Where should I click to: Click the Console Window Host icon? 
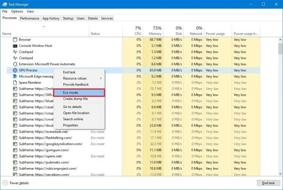(x=15, y=46)
